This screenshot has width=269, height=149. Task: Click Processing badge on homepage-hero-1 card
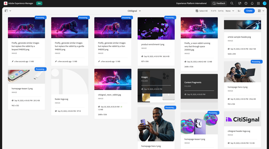170,107
